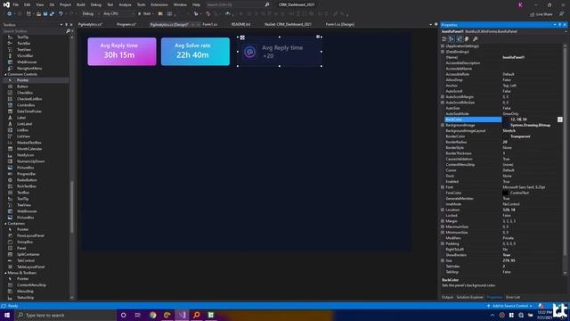This screenshot has width=570, height=321.
Task: Click the Windows taskbar search box
Action: click(x=65, y=315)
